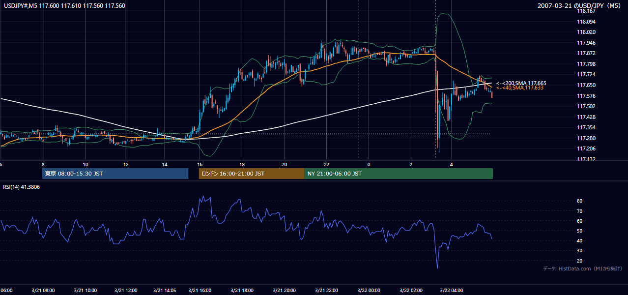The width and height of the screenshot is (628, 295).
Task: Click hour label 12 under price chart
Action: (x=126, y=164)
